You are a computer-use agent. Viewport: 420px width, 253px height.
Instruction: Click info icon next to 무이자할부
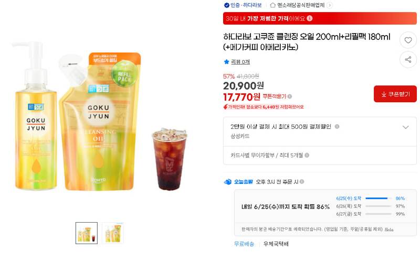(x=307, y=155)
